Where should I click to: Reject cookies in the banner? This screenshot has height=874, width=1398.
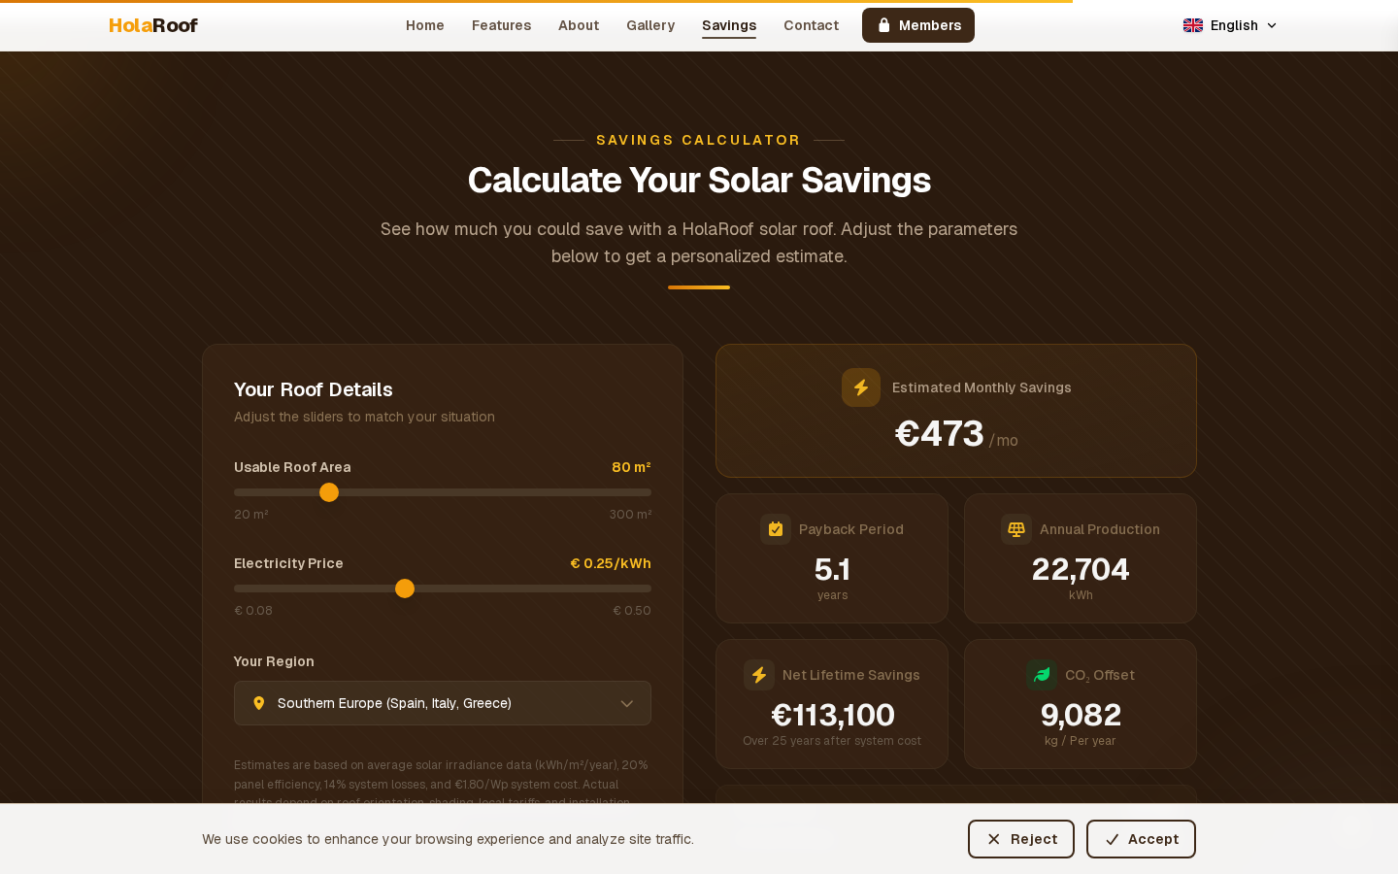[1021, 839]
